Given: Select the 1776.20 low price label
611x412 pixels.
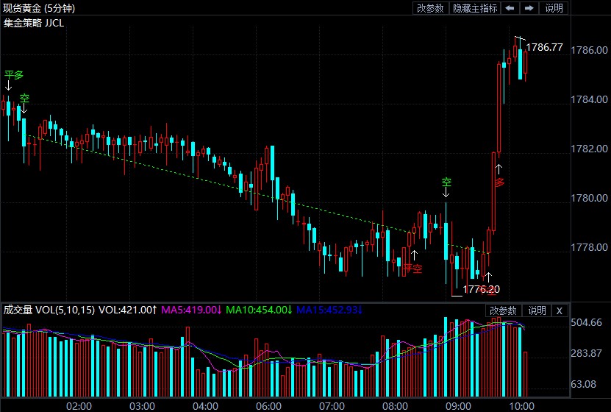Looking at the screenshot, I should pos(481,289).
